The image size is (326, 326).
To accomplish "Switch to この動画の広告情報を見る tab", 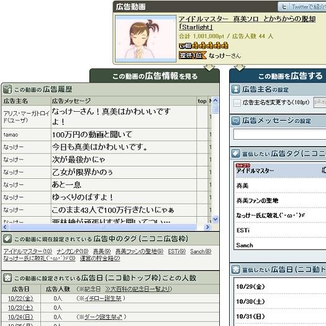I will tap(155, 76).
